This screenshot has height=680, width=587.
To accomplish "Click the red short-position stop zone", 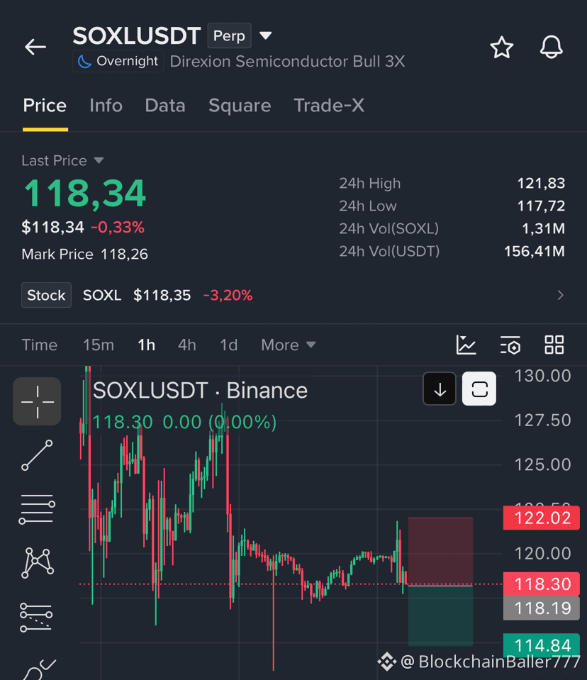I will 440,551.
